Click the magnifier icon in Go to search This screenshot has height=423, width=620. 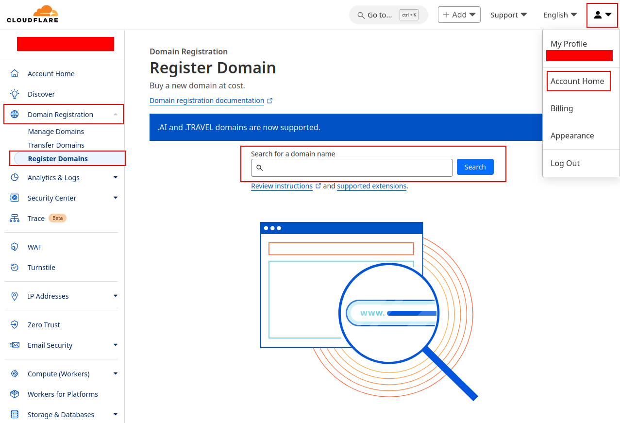point(361,15)
